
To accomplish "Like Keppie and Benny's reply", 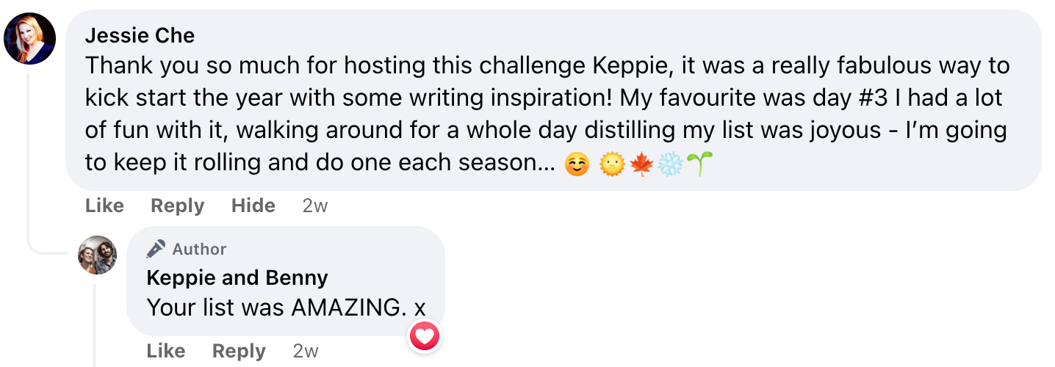I will pyautogui.click(x=166, y=352).
